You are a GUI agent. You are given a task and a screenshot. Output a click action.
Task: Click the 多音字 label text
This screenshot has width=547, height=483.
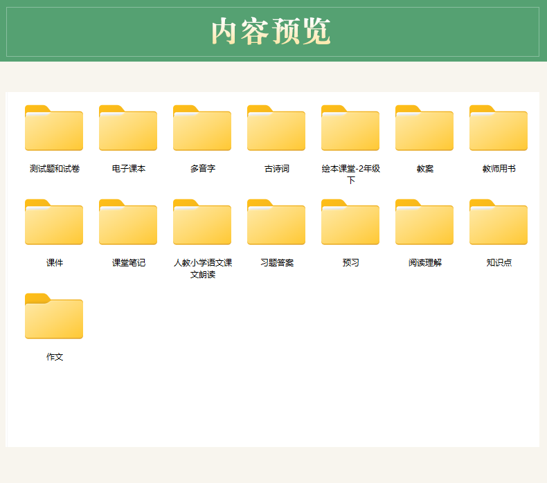tap(203, 169)
